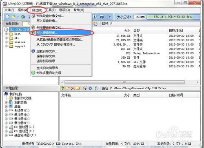Click the info (i) toolbar icon

coord(95,17)
